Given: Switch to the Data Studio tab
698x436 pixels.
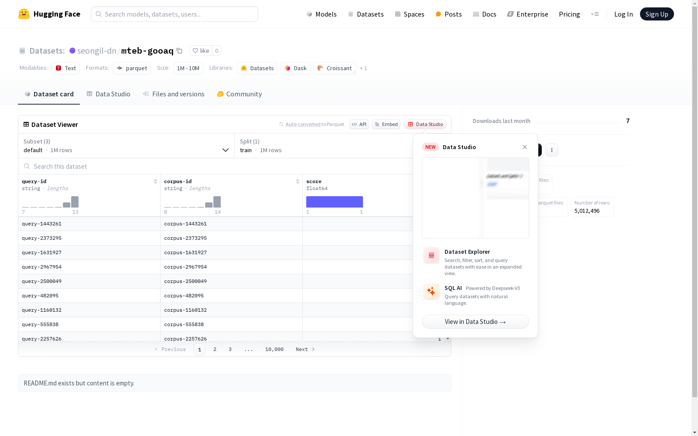Looking at the screenshot, I should click(x=109, y=94).
